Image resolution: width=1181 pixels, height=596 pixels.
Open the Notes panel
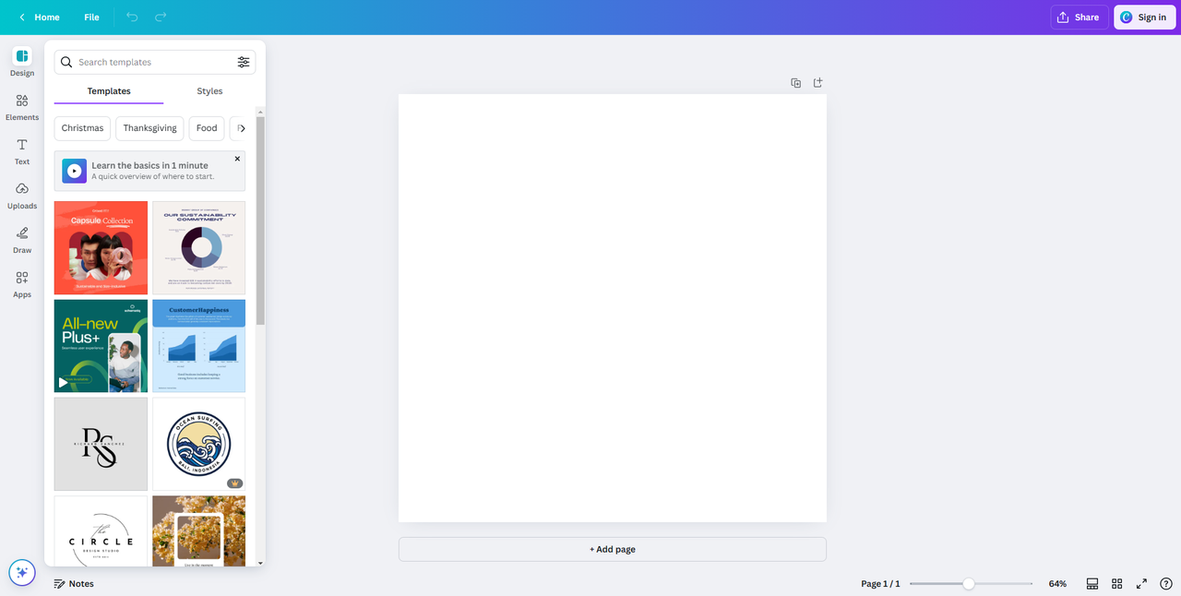point(74,583)
